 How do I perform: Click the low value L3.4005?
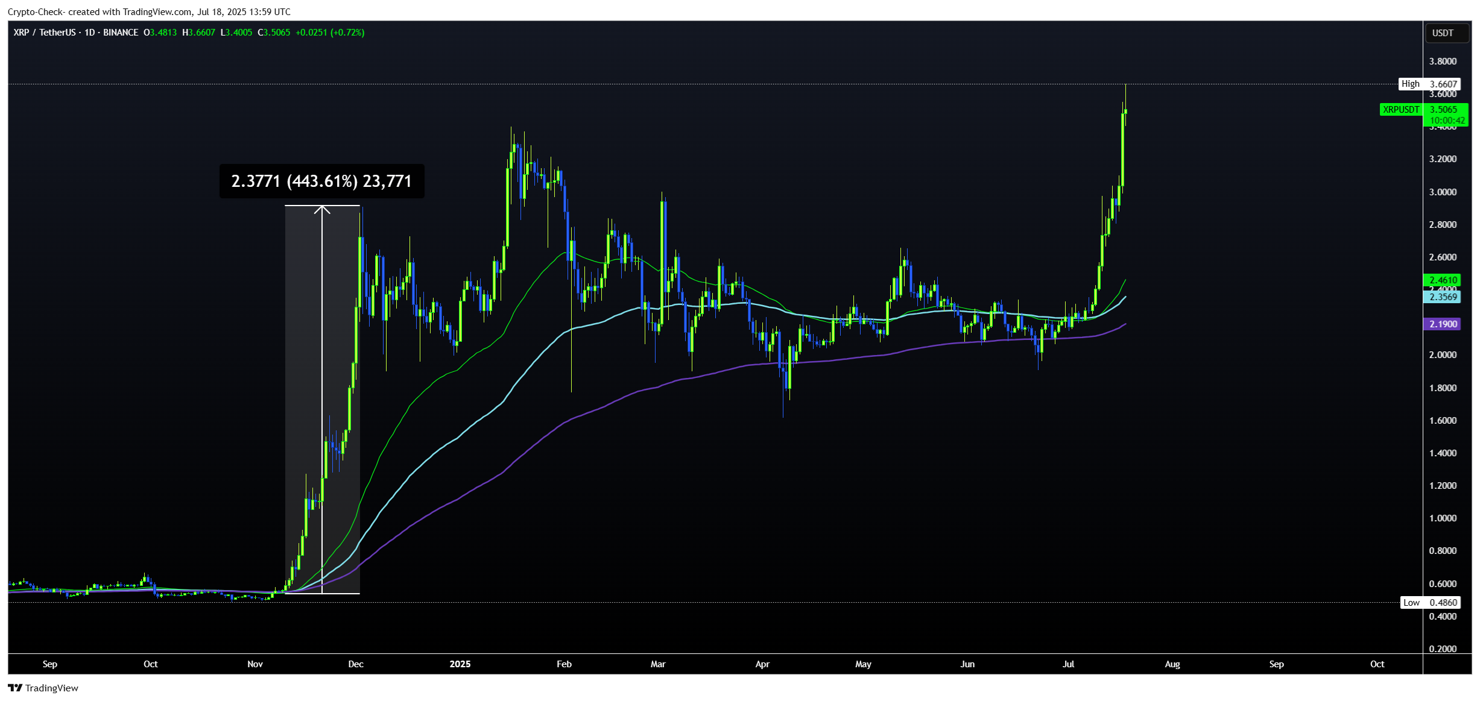click(x=236, y=33)
